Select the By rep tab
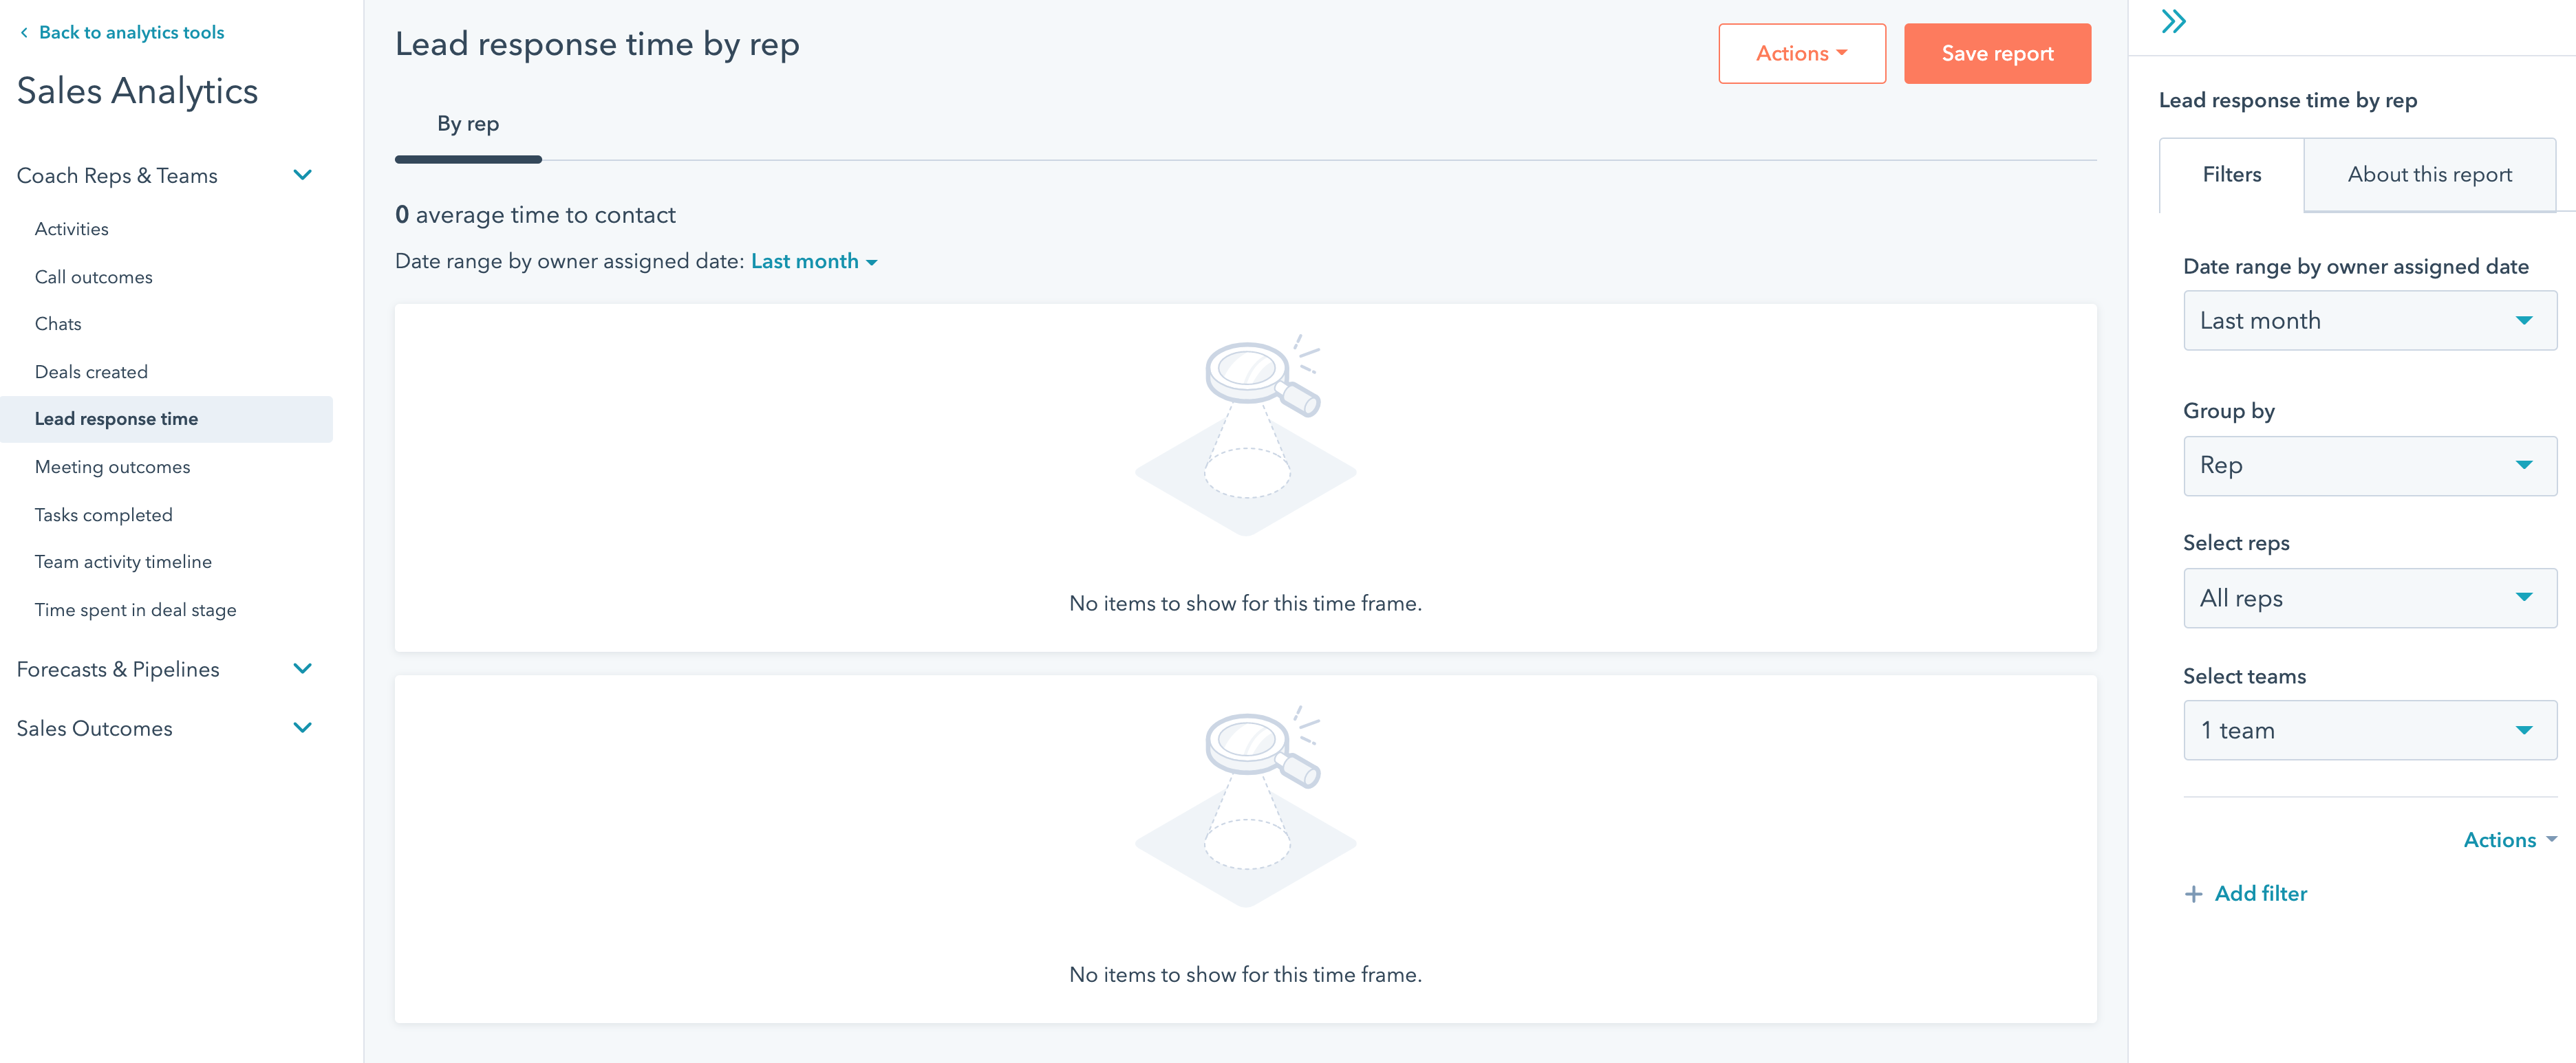This screenshot has height=1063, width=2576. 468,124
